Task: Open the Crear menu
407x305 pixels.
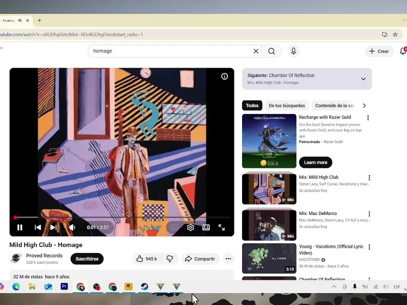Action: click(x=379, y=51)
